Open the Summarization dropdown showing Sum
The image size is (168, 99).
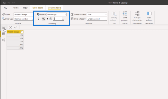point(97,15)
